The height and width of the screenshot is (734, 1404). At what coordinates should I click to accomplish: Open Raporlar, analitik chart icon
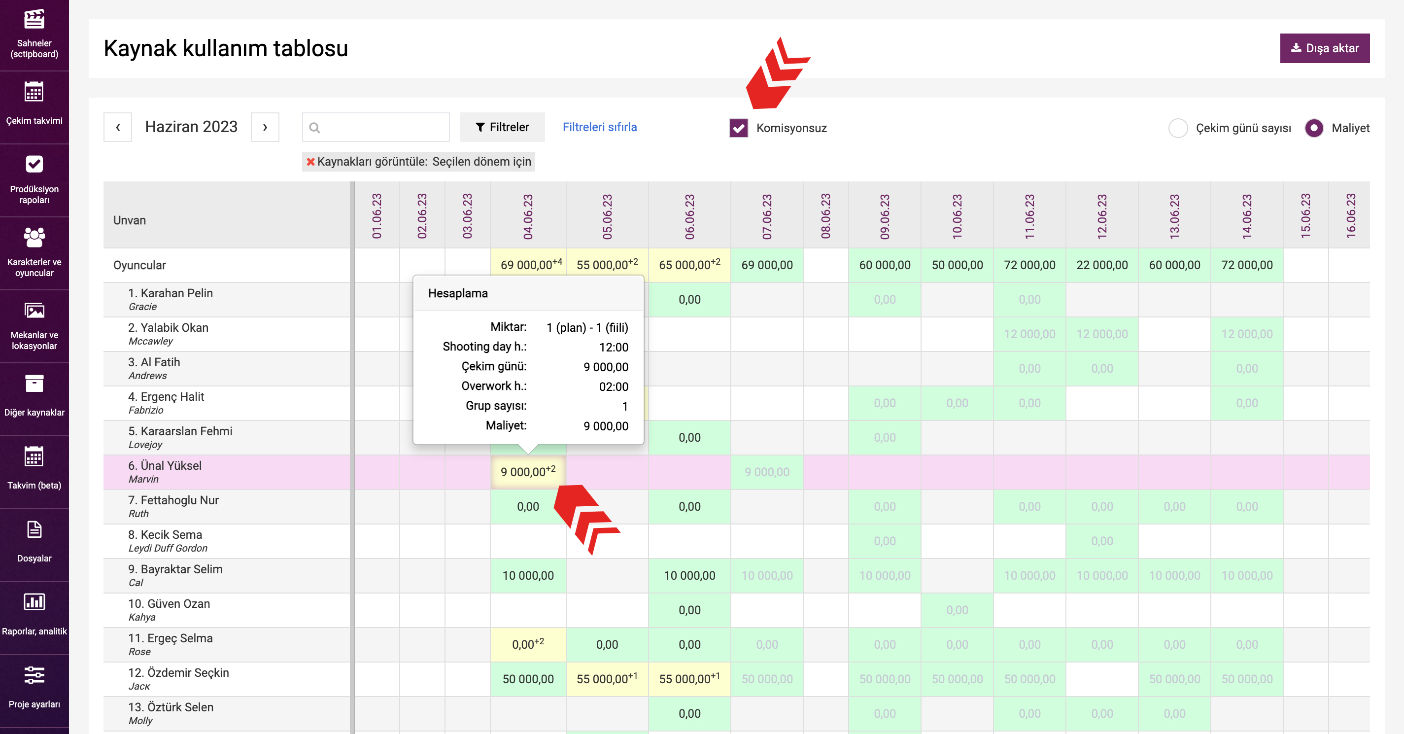(x=34, y=602)
